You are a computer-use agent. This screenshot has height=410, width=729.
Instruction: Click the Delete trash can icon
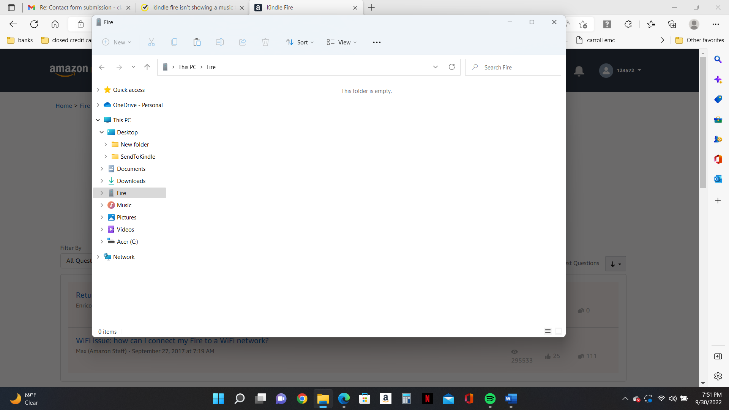[265, 42]
